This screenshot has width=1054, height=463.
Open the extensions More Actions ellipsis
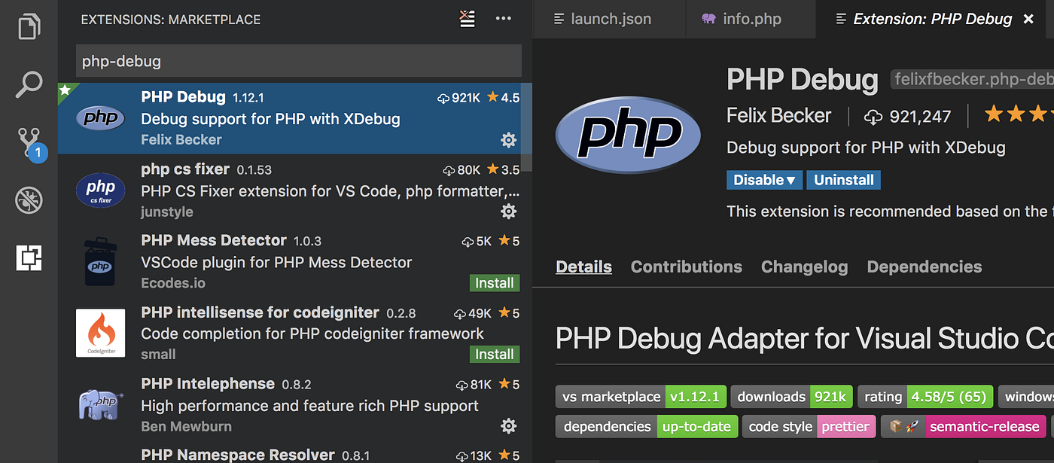pos(503,20)
